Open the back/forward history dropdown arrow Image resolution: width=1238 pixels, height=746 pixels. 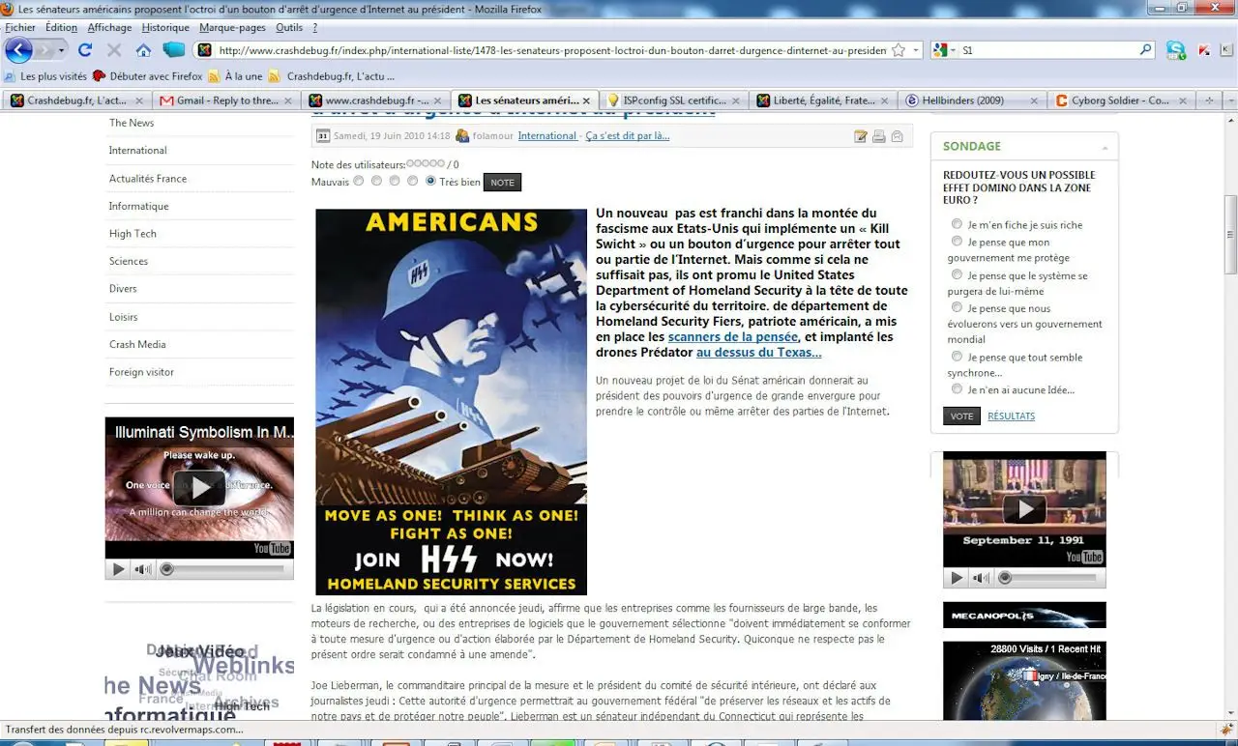pos(62,50)
